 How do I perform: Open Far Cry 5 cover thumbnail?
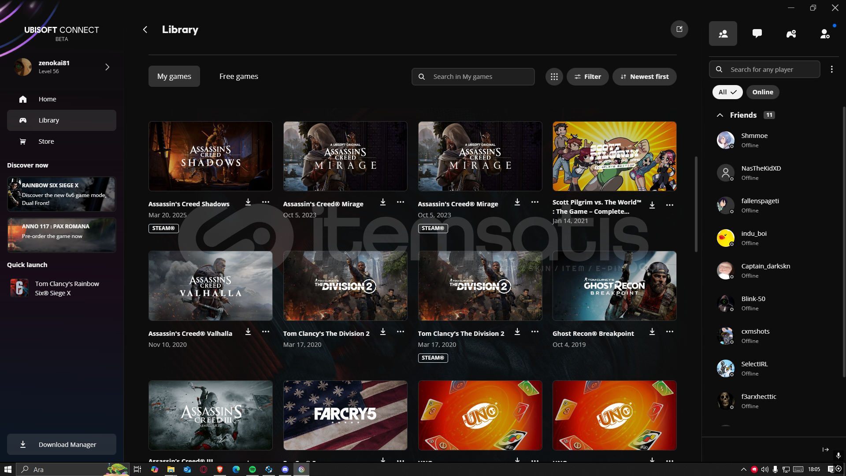click(x=345, y=415)
